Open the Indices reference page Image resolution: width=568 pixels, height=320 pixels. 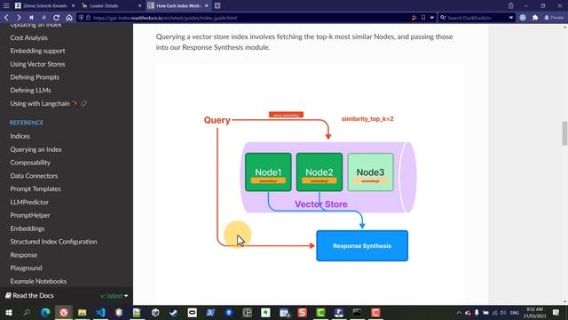tap(20, 136)
